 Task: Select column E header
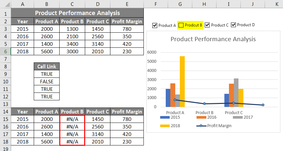point(127,4)
